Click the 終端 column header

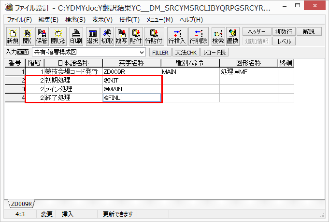coord(286,63)
